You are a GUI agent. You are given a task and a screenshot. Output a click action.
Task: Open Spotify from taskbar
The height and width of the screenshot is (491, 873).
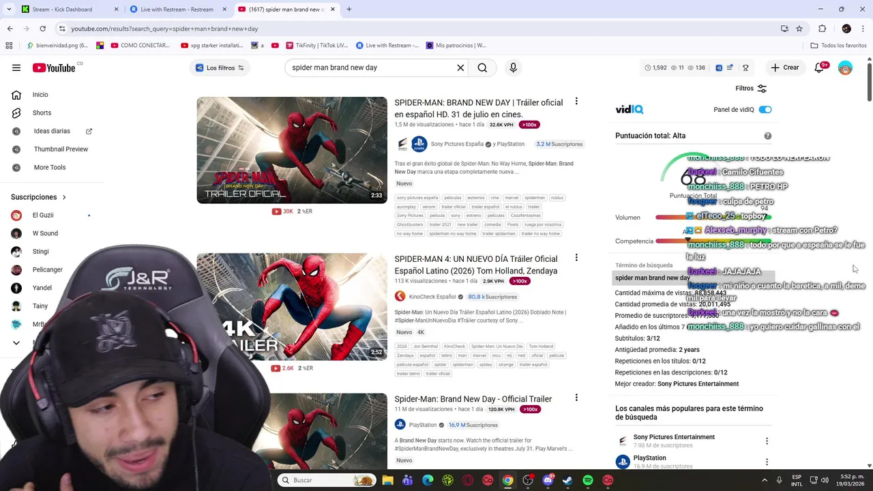[588, 480]
